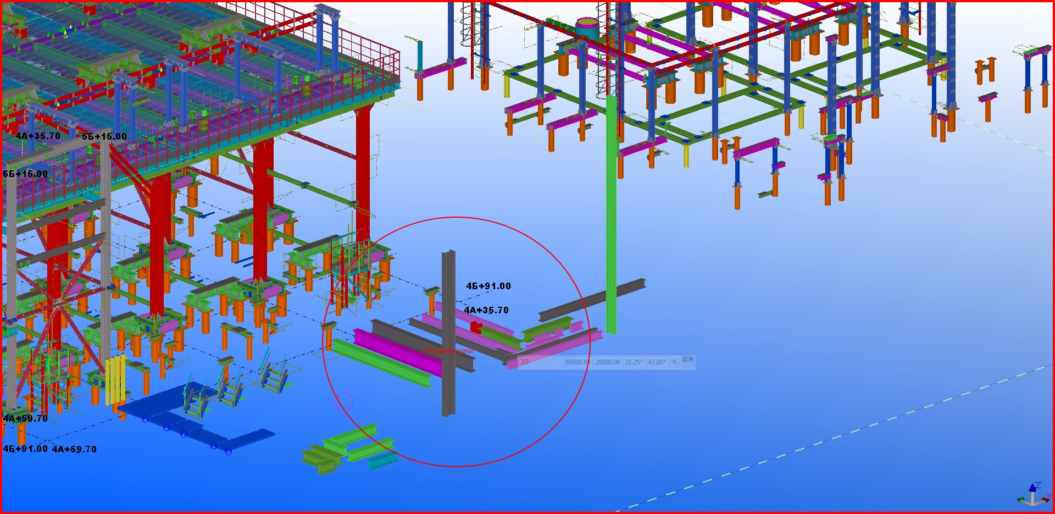
Task: Open the customize mini toolbar icon
Action: tap(685, 360)
